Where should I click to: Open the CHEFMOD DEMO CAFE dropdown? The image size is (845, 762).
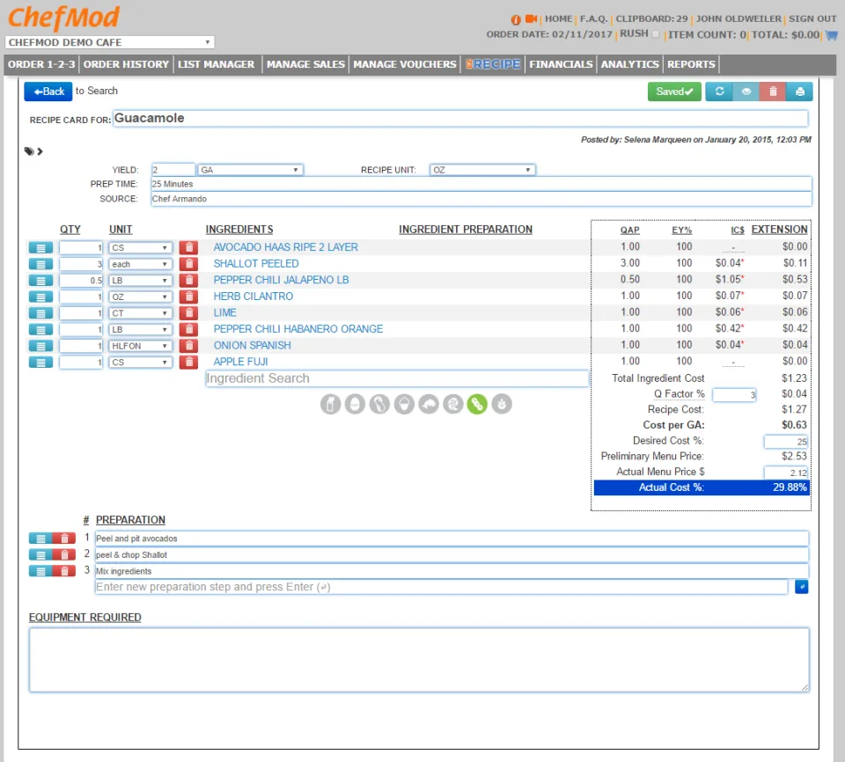[x=109, y=42]
